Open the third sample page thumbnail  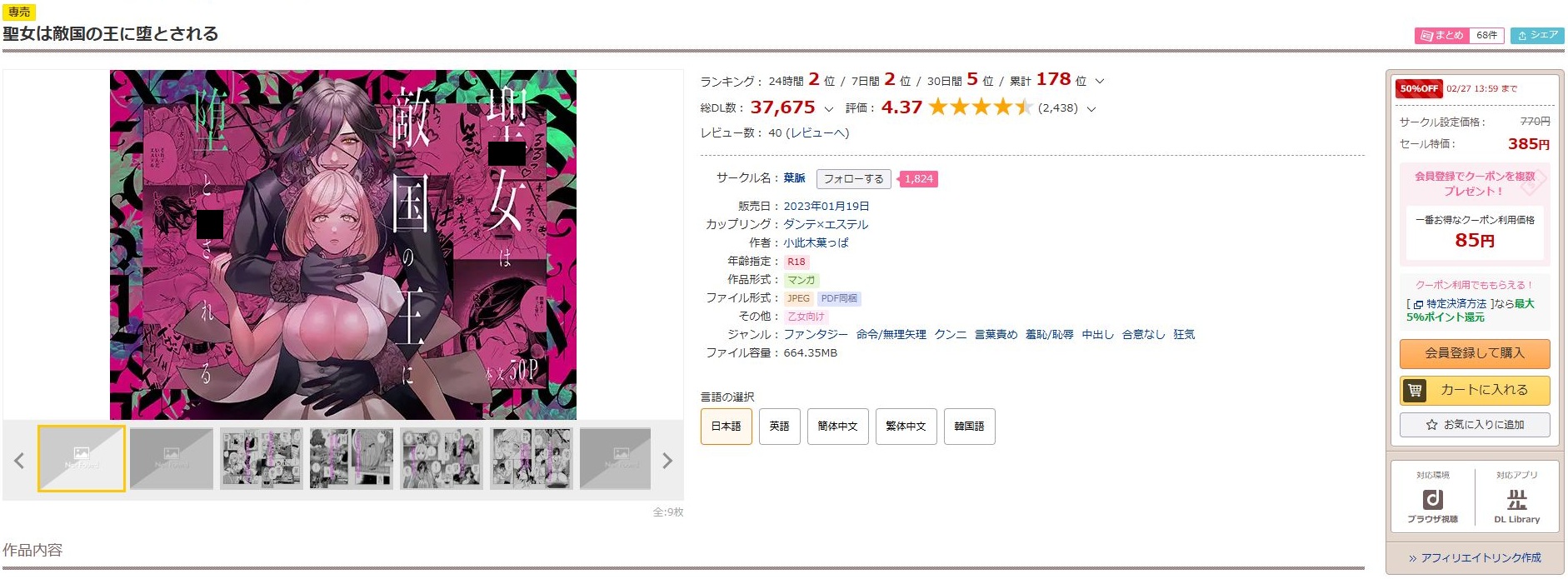point(262,458)
